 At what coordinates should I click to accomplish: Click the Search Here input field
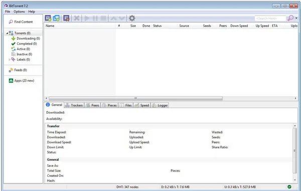[x=270, y=18]
